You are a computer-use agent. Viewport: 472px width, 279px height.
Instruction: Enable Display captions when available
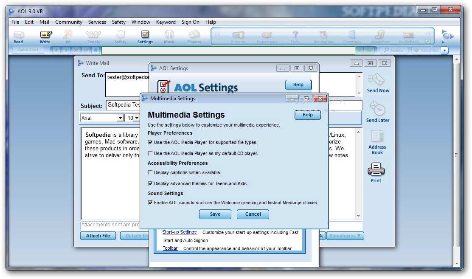[x=150, y=172]
